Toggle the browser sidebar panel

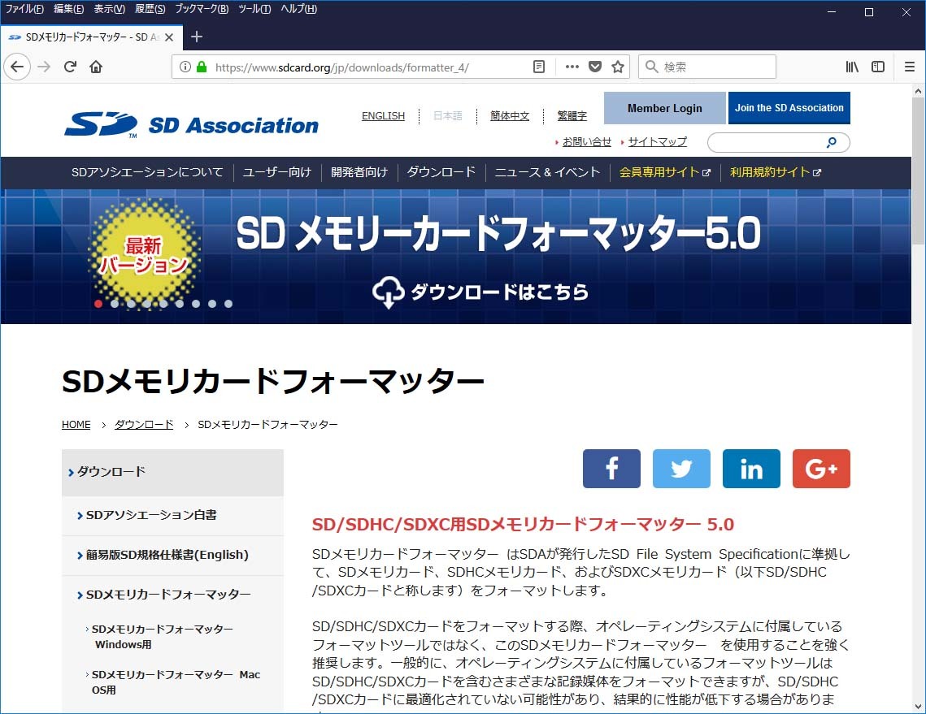pos(879,67)
